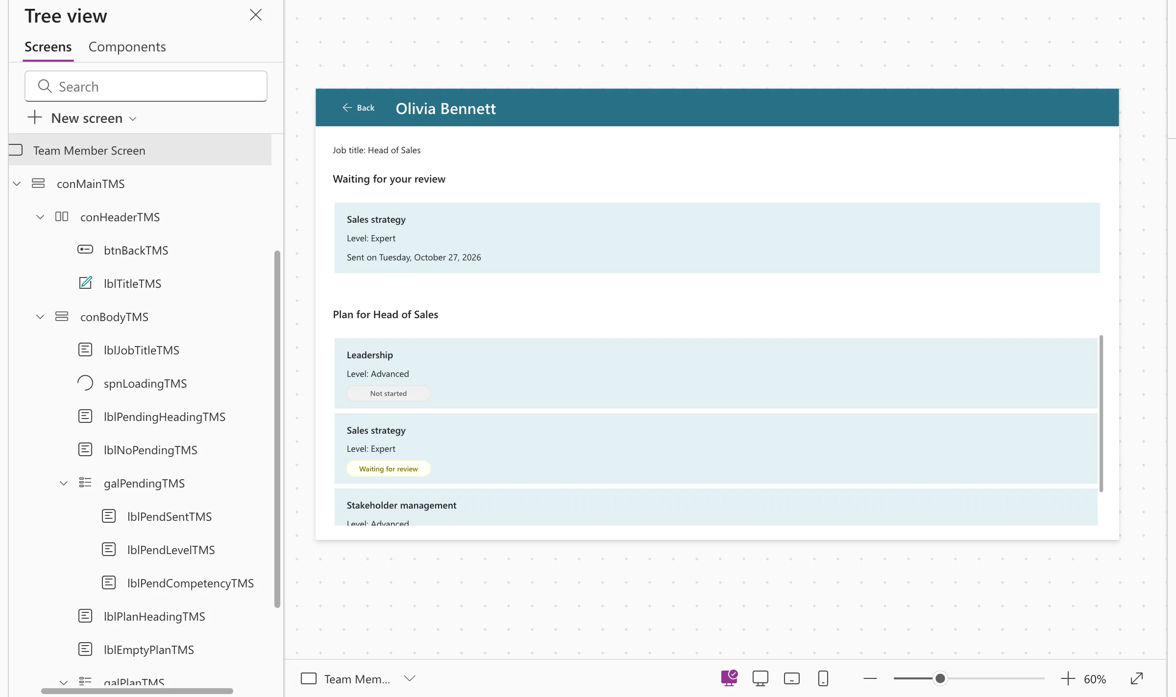
Task: Click the Waiting for review status badge
Action: coord(388,469)
